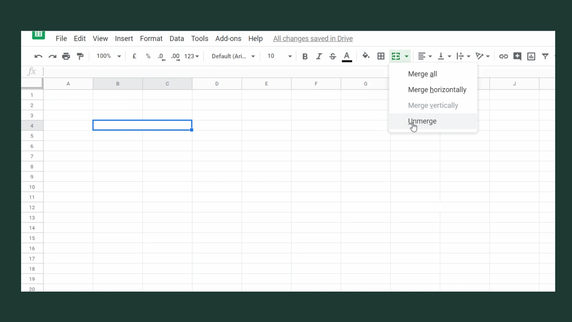Open the text color picker

point(346,56)
